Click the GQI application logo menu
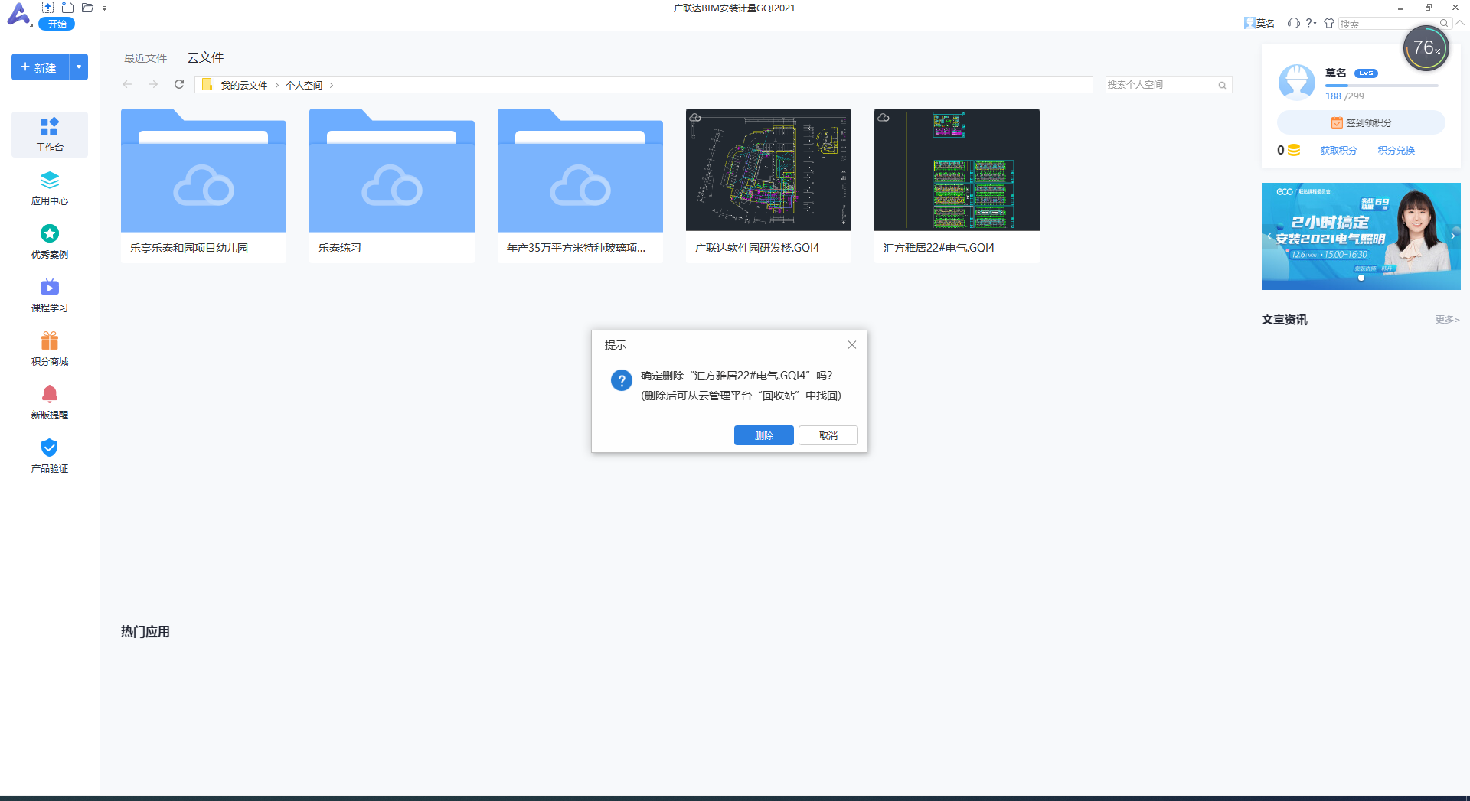This screenshot has width=1470, height=801. click(18, 15)
